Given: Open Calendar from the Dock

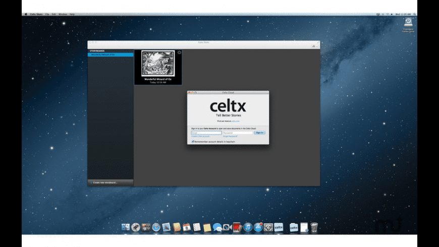Looking at the screenshot, I should click(x=187, y=227).
